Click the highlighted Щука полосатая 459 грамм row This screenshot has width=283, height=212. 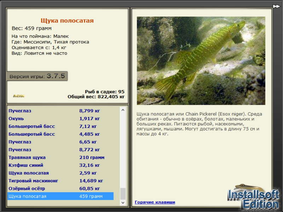pyautogui.click(x=60, y=196)
